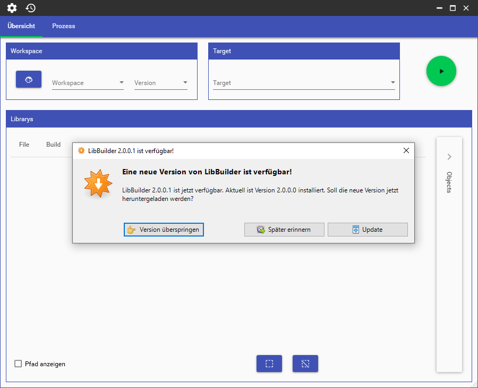The width and height of the screenshot is (478, 388).
Task: Click the File column header
Action: tap(24, 145)
